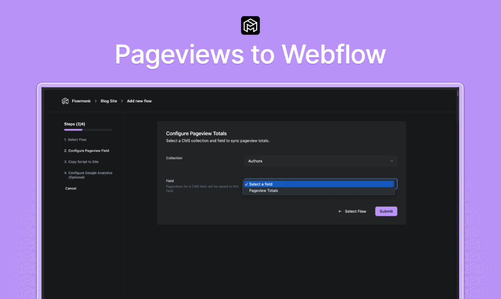
Task: Click the Add new flow breadcrumb
Action: click(139, 101)
